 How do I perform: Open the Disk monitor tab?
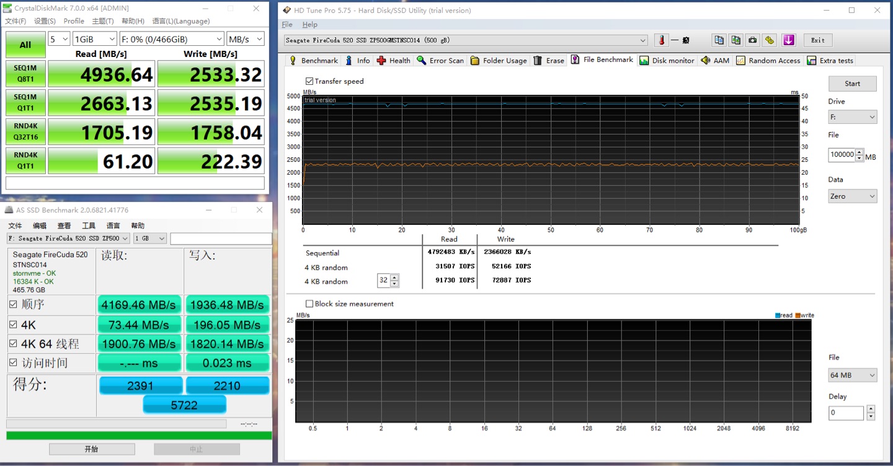[667, 61]
